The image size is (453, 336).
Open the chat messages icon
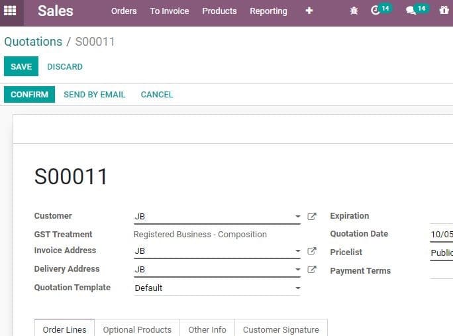(x=411, y=11)
